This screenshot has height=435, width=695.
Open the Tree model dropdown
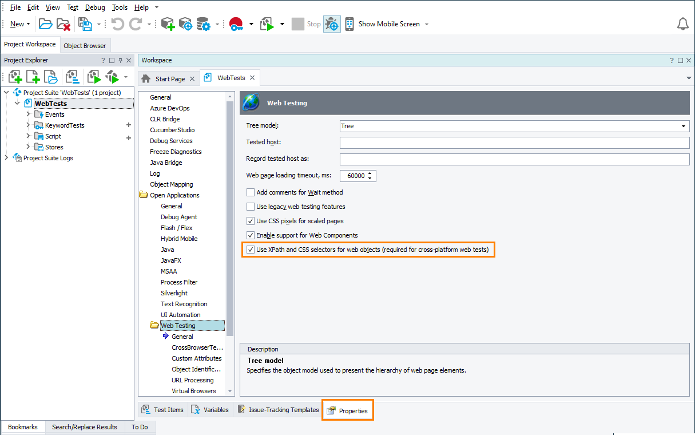(x=684, y=126)
